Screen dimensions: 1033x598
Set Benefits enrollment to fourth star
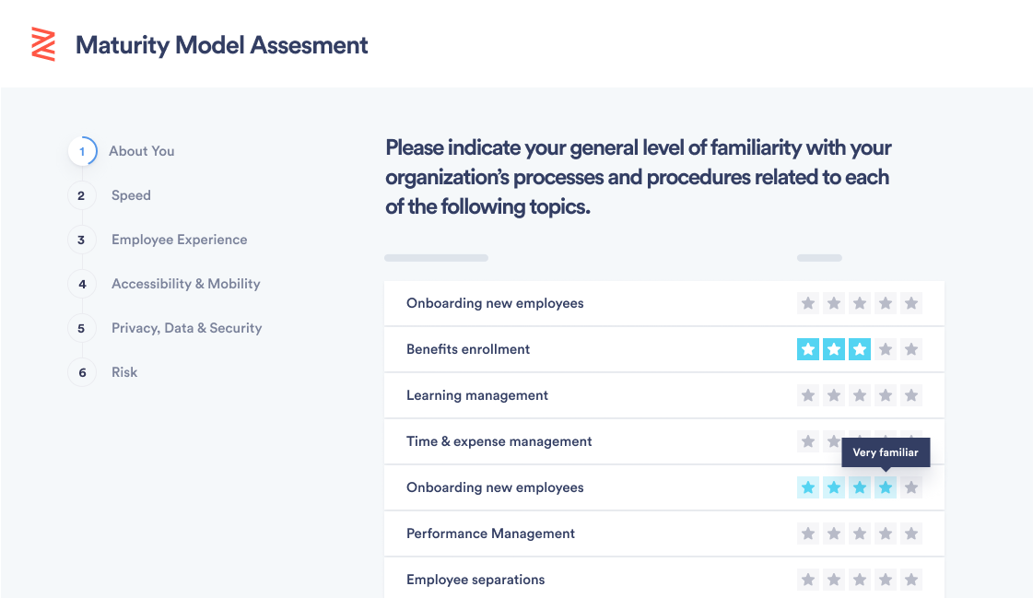point(886,349)
